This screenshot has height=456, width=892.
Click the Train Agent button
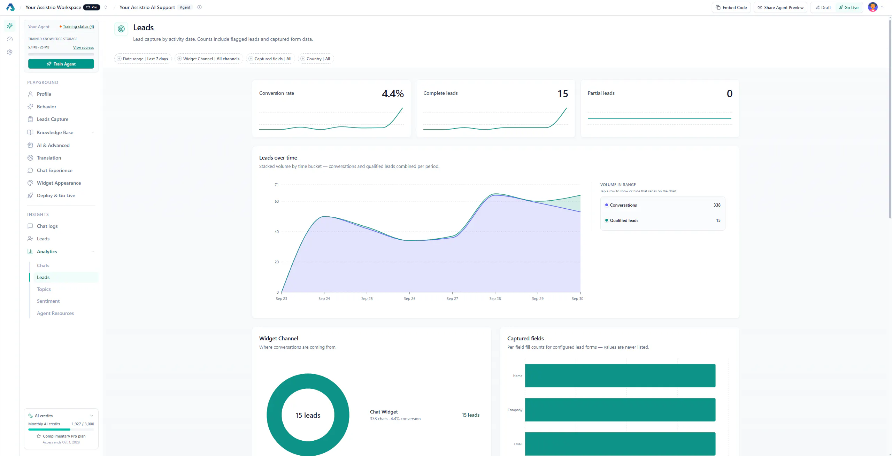[x=61, y=64]
